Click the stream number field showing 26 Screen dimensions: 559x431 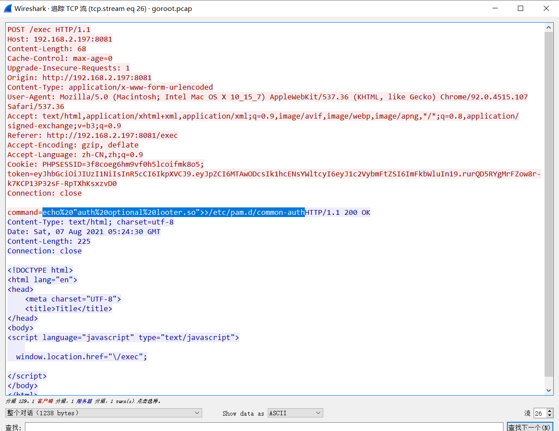point(540,413)
